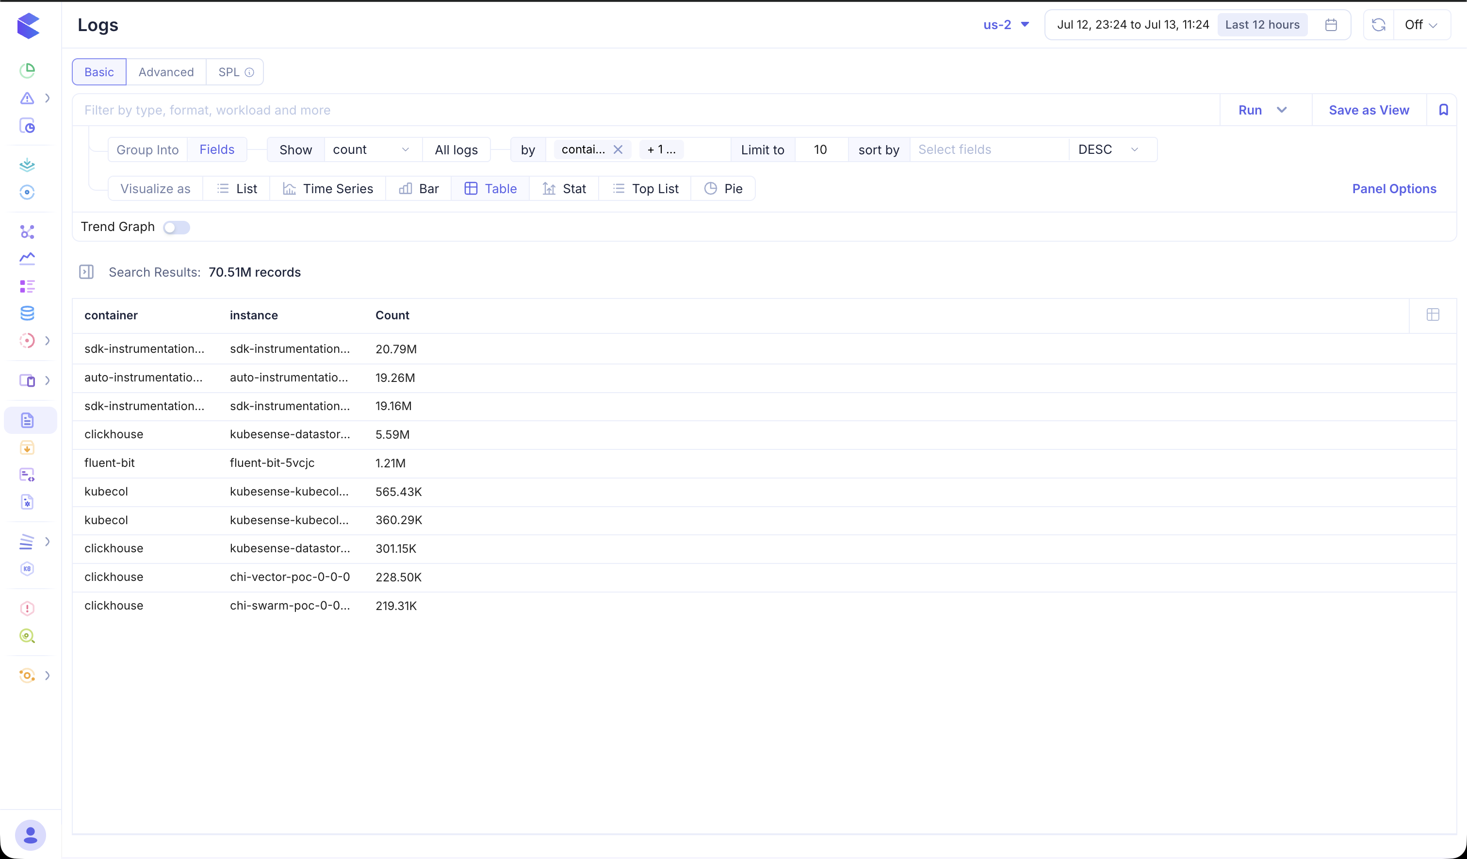Open the table column settings icon
This screenshot has height=859, width=1467.
pyautogui.click(x=1433, y=314)
